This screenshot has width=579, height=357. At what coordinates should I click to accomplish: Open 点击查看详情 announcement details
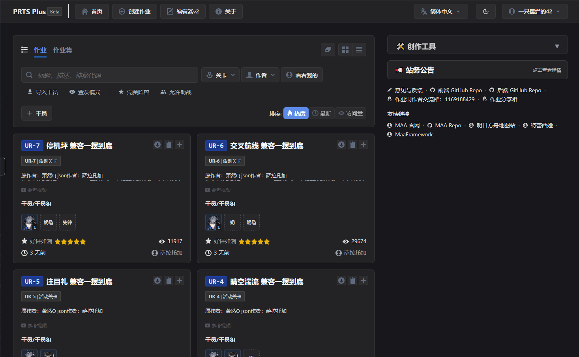(x=547, y=70)
